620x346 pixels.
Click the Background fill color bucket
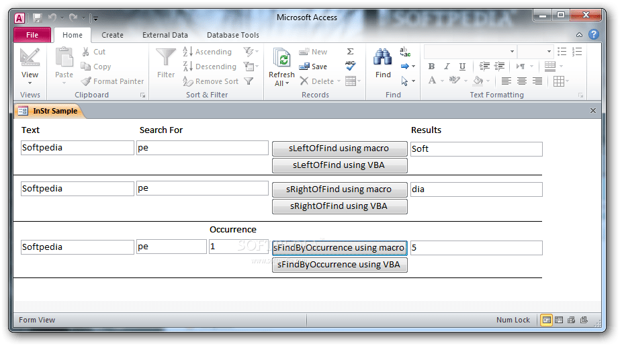coord(478,81)
